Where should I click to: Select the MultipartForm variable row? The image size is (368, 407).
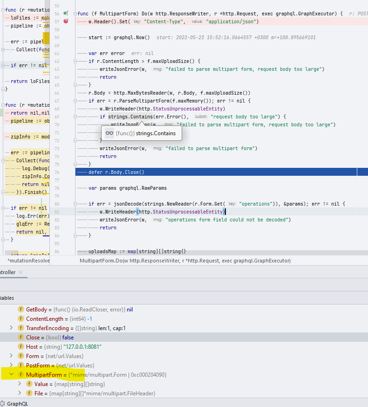point(184,375)
